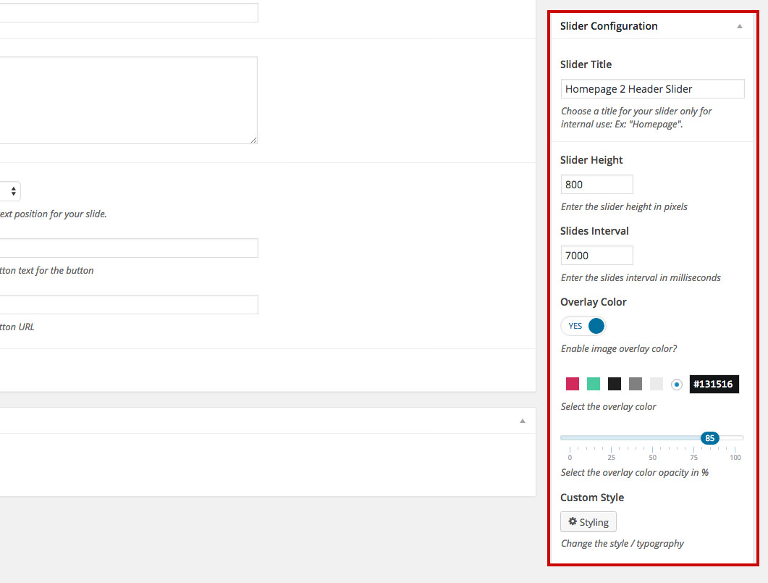Click the top slide text input
This screenshot has height=583, width=768.
(129, 13)
